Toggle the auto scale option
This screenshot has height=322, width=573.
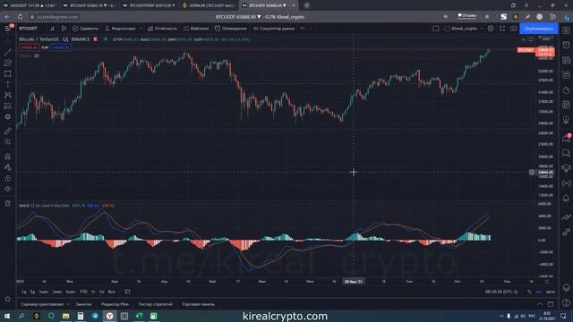551,292
